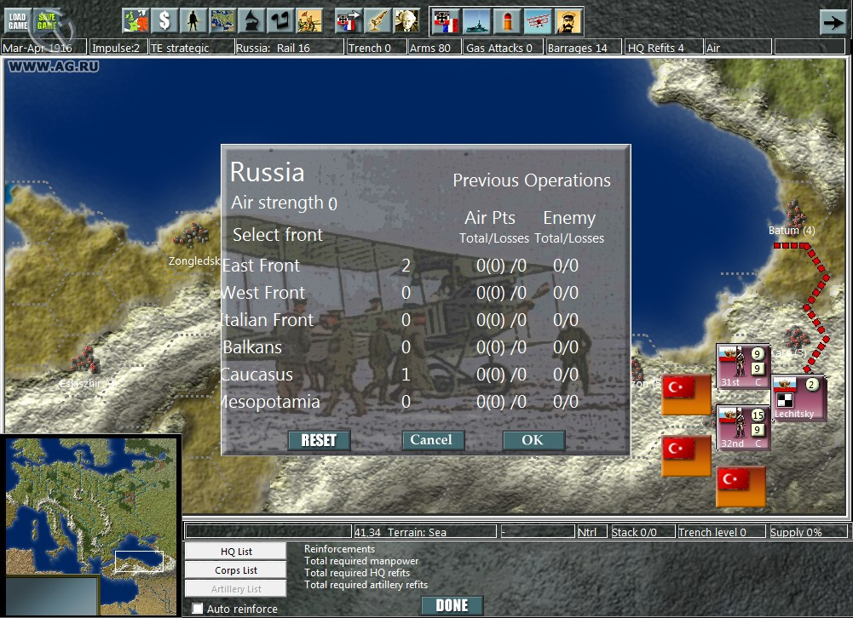
Task: Select Caucasus in the front list
Action: [257, 374]
